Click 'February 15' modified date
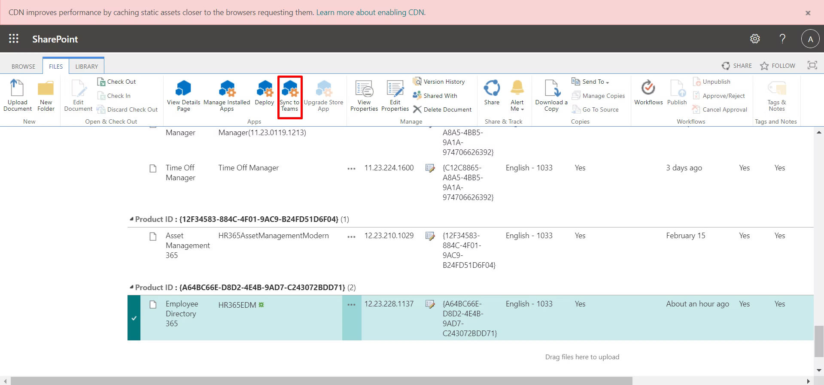Viewport: 824px width, 385px height. click(685, 236)
